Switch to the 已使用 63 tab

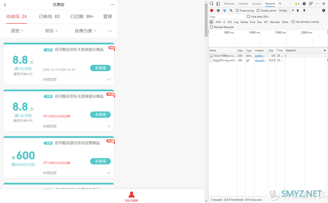tap(49, 16)
